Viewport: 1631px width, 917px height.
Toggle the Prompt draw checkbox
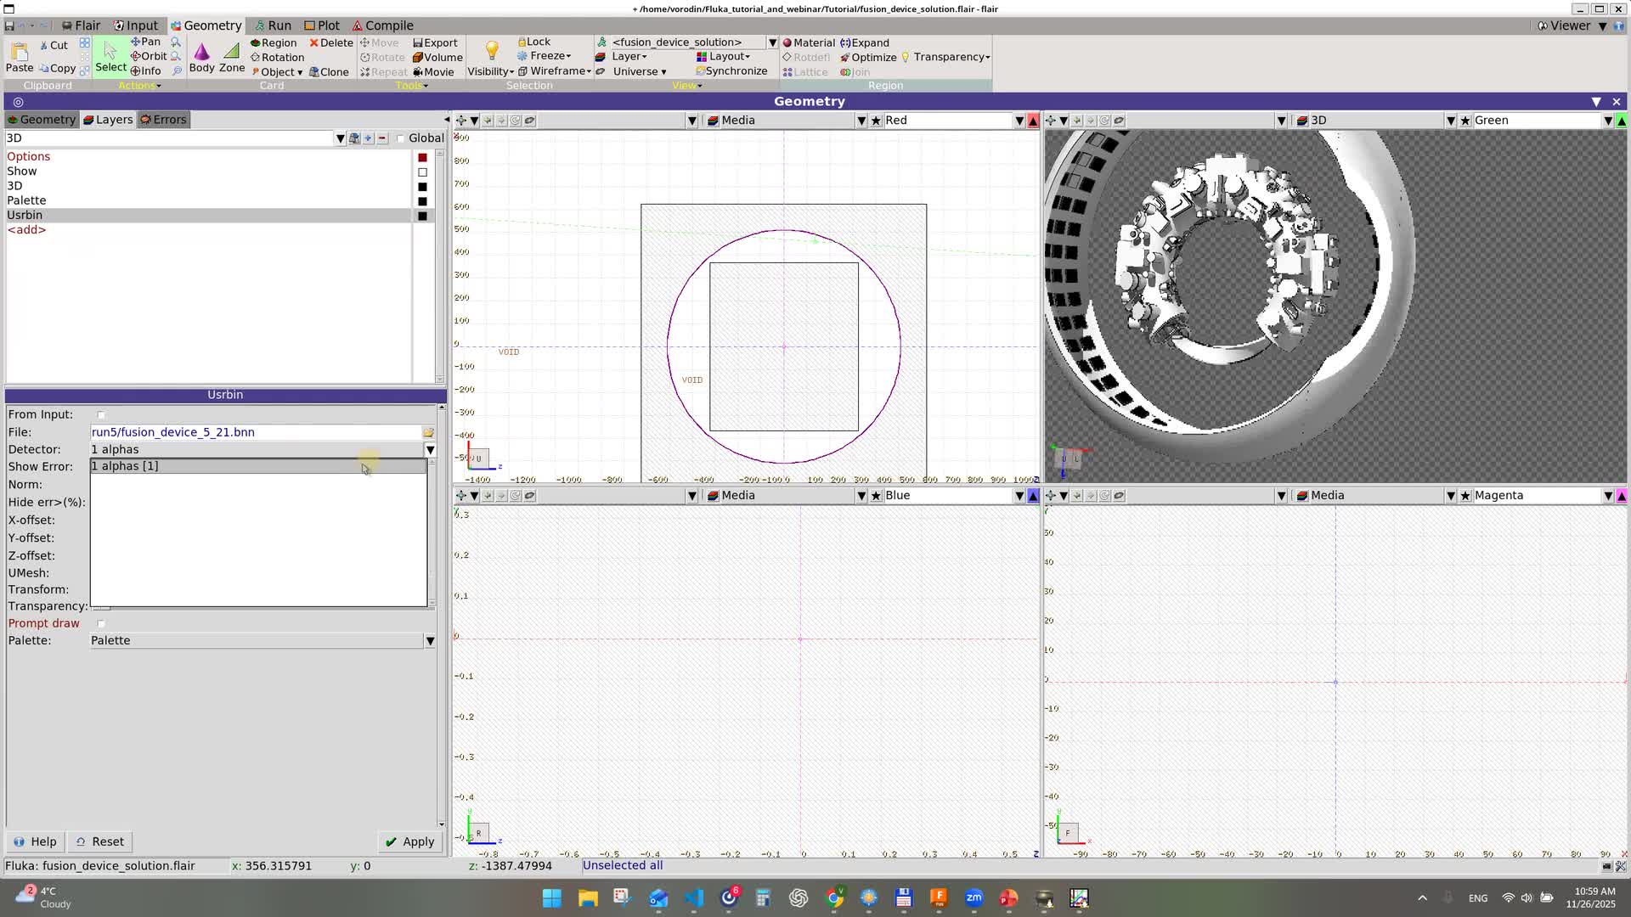coord(101,624)
